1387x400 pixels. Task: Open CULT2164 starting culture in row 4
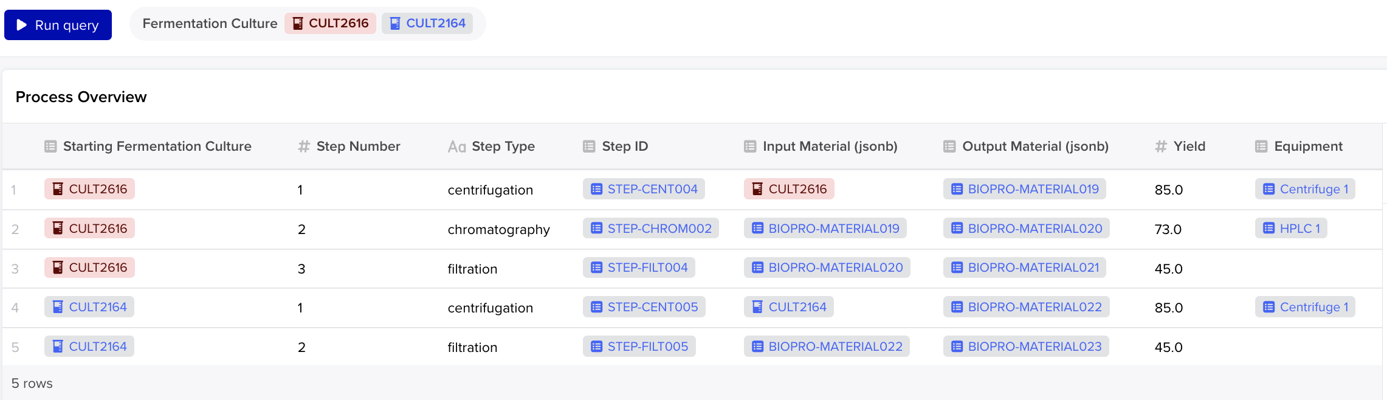point(89,307)
